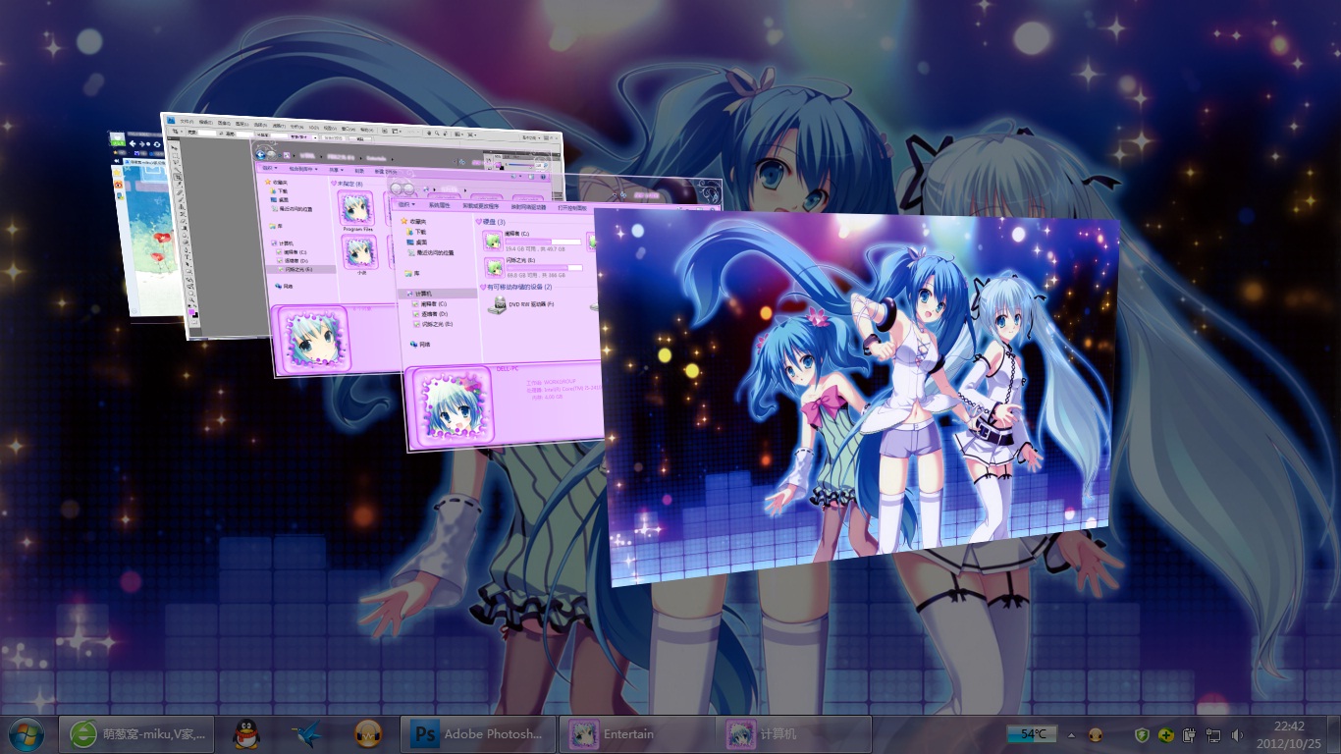Open the QQ penguin taskbar icon

coord(246,733)
